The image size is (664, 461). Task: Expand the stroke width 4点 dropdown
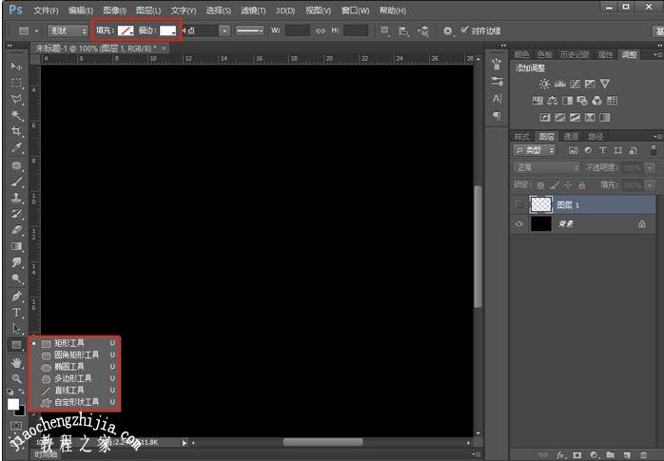click(225, 30)
